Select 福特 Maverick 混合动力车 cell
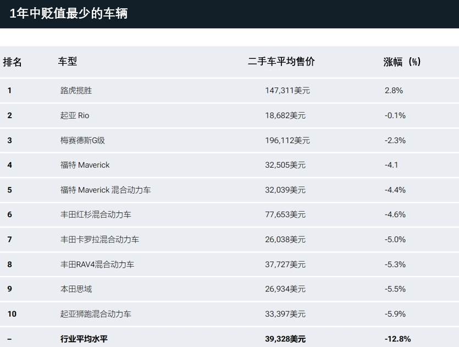This screenshot has width=459, height=347. click(x=106, y=190)
